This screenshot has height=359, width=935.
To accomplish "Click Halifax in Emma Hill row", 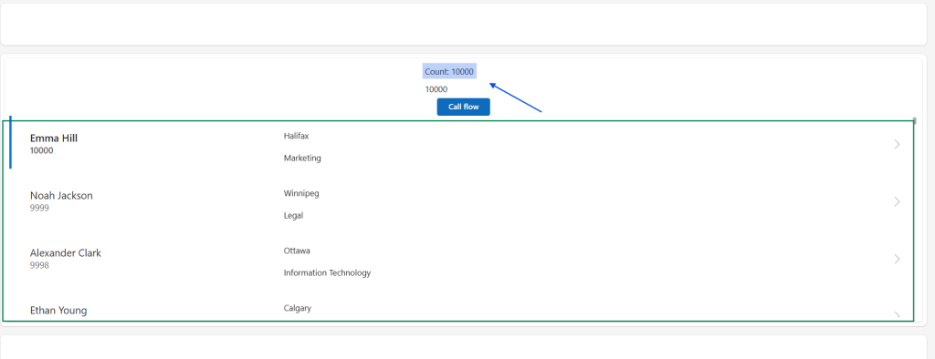I will pos(297,136).
